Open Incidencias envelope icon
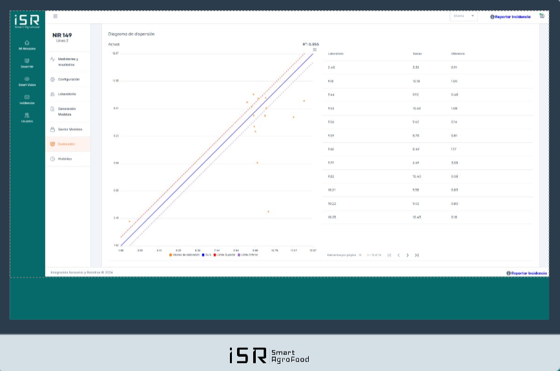The height and width of the screenshot is (371, 560). (x=26, y=97)
